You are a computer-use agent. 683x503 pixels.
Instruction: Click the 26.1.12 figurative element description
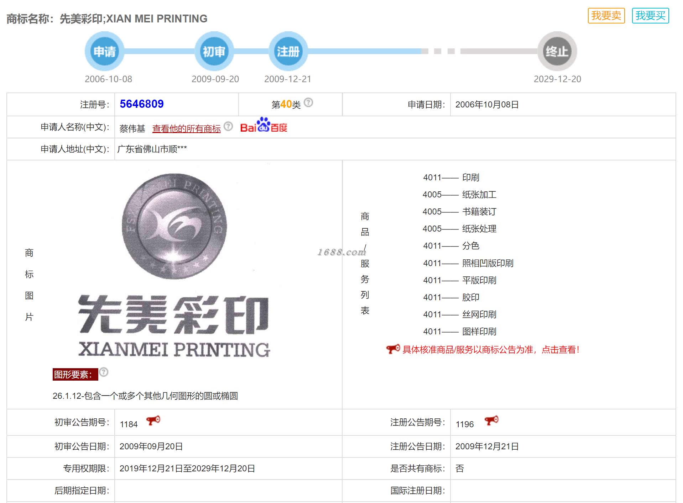point(145,396)
